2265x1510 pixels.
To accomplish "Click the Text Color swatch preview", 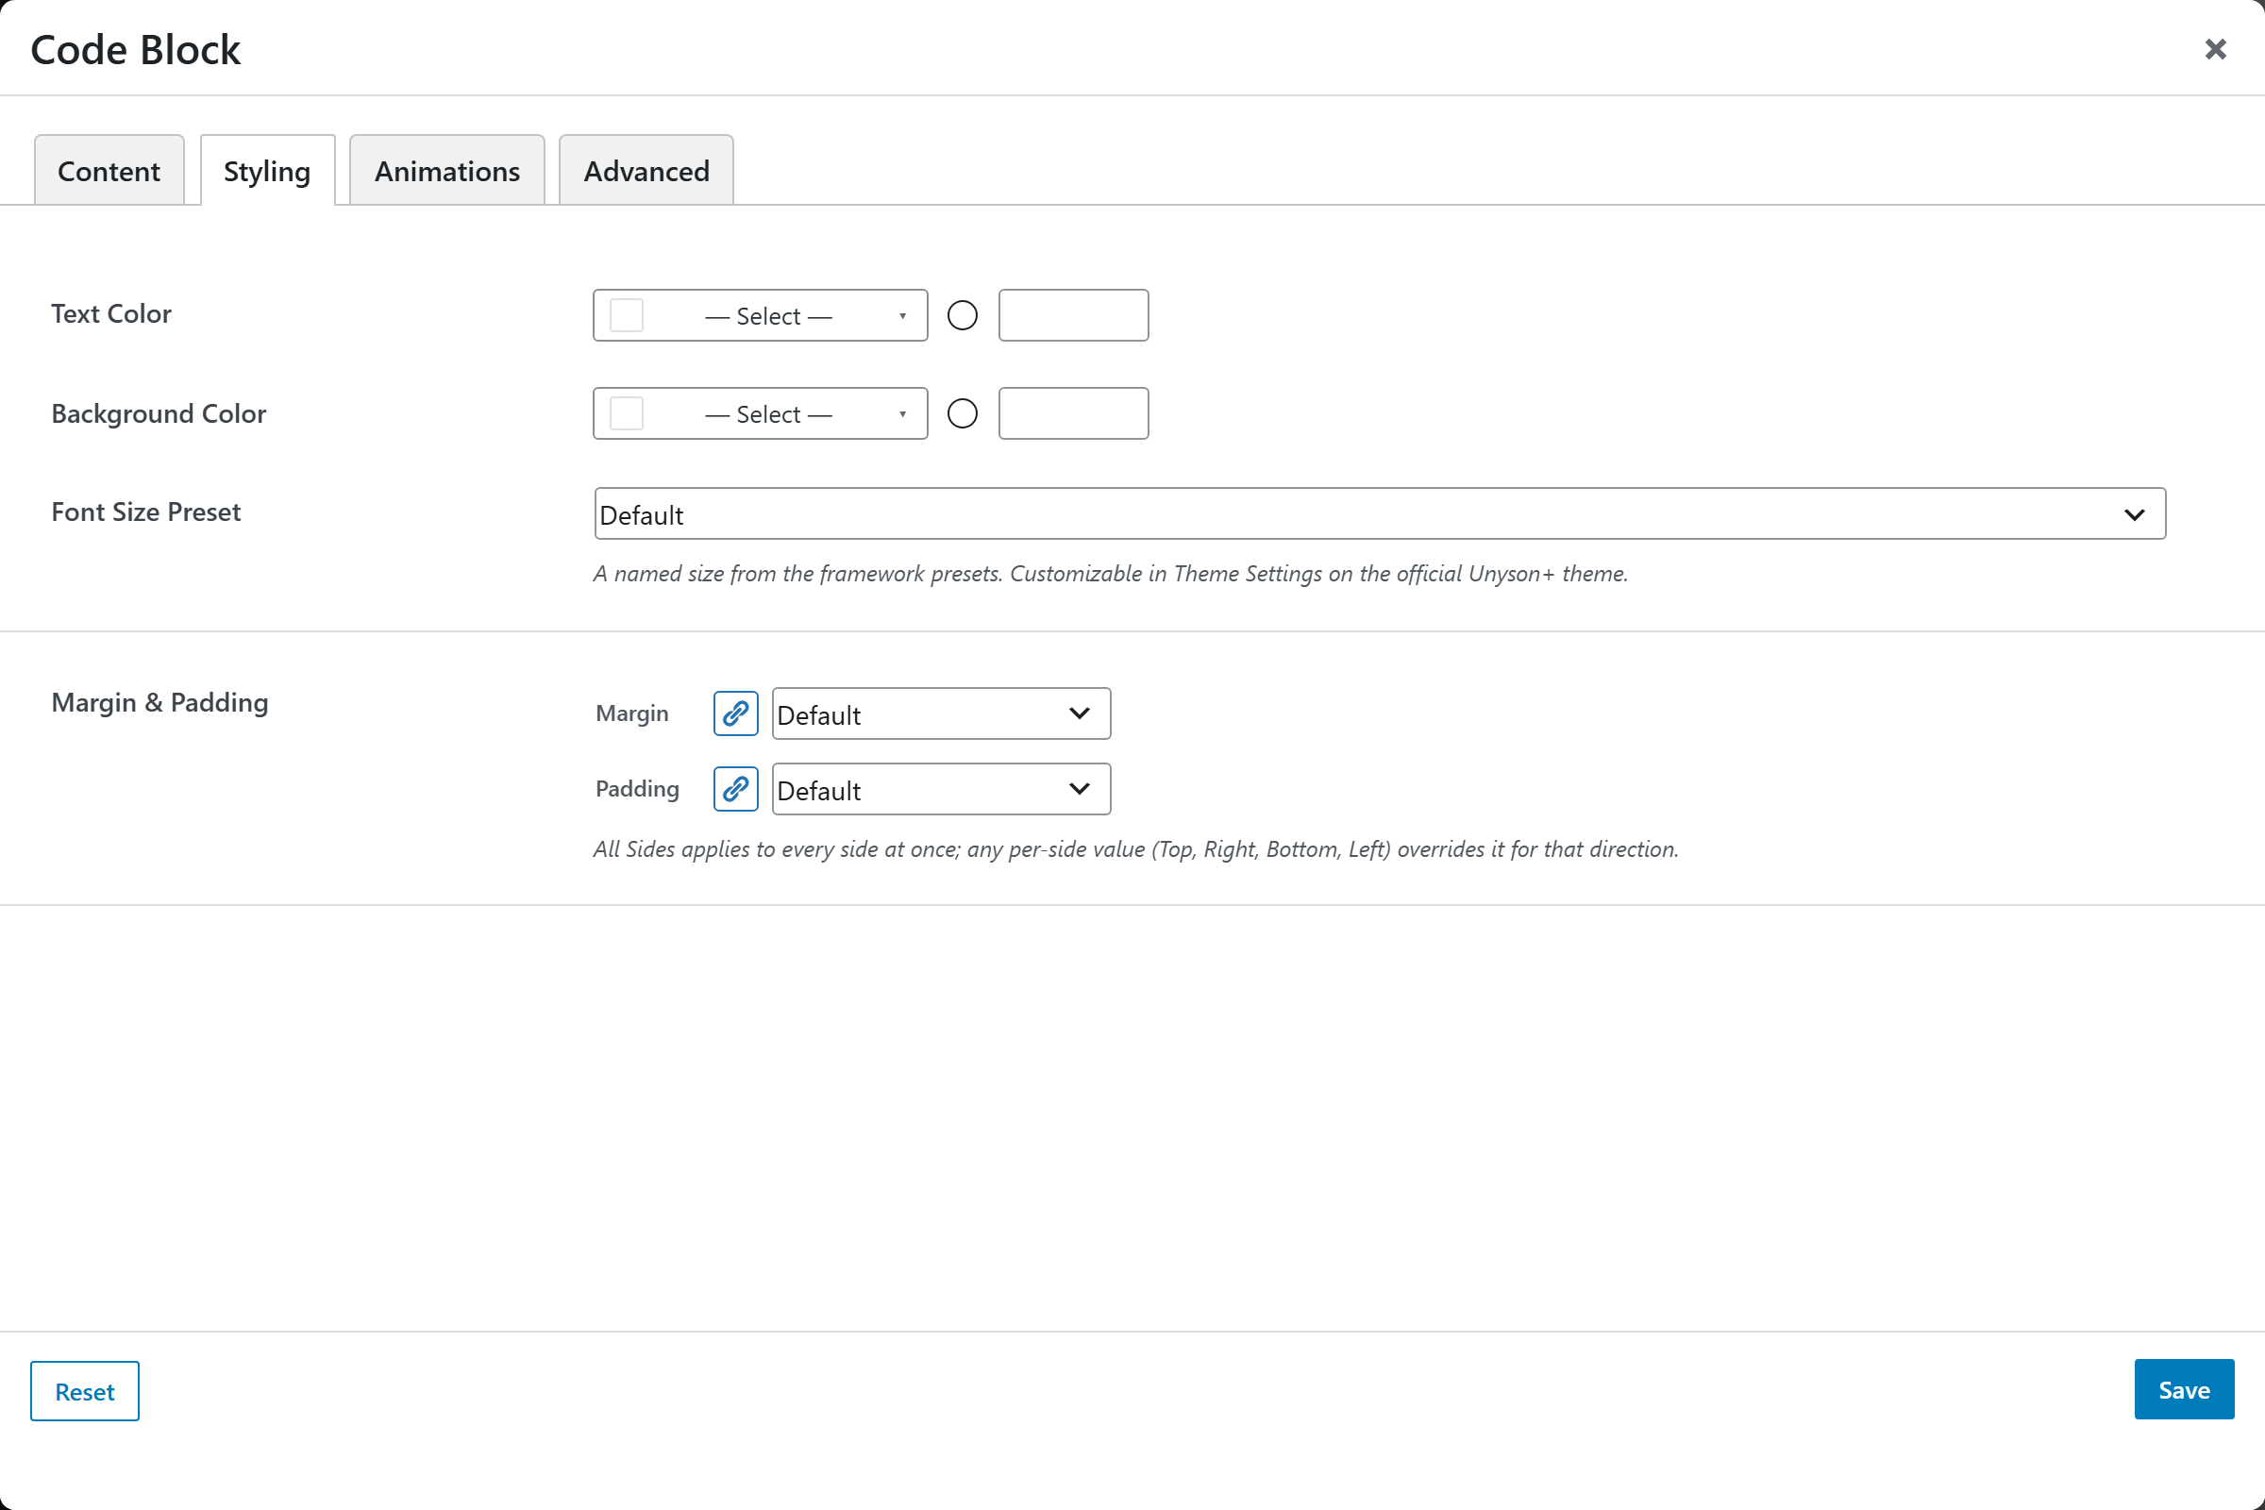I will [627, 315].
